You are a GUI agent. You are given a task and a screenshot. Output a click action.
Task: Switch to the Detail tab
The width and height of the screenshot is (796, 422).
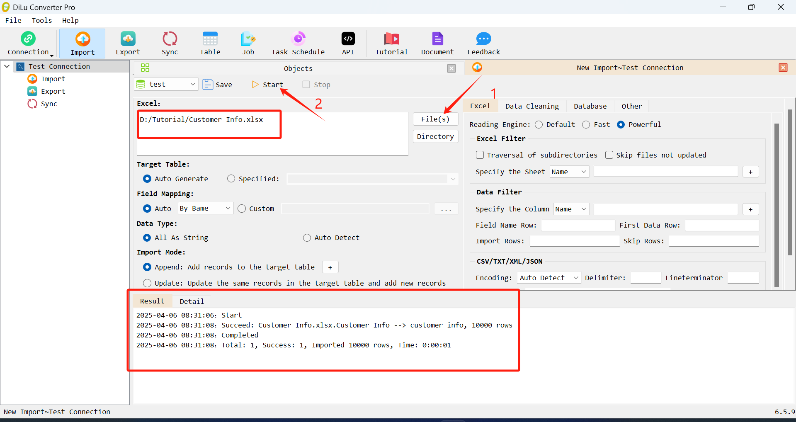(x=192, y=301)
